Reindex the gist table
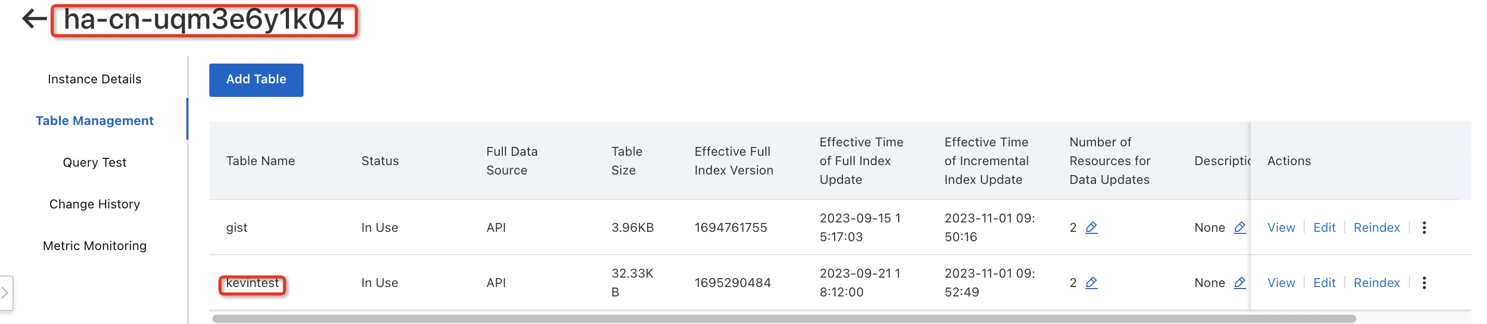 [1377, 228]
